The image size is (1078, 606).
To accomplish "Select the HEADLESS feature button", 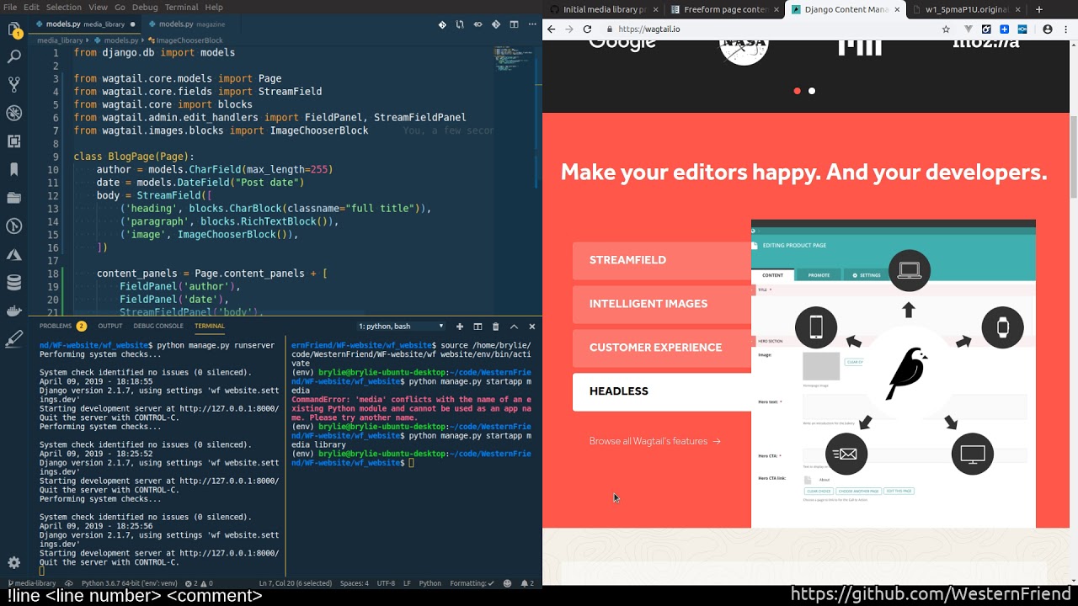I will tap(662, 391).
